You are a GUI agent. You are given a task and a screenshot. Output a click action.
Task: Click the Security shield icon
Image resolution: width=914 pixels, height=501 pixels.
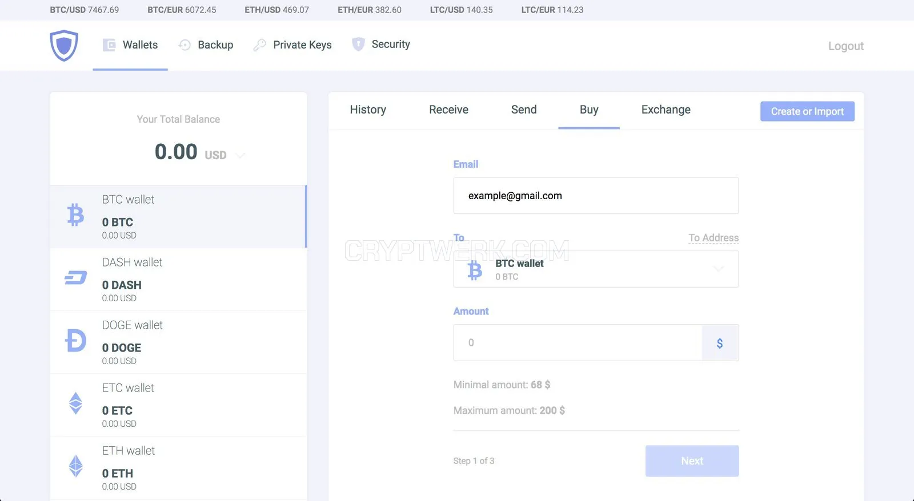(358, 44)
